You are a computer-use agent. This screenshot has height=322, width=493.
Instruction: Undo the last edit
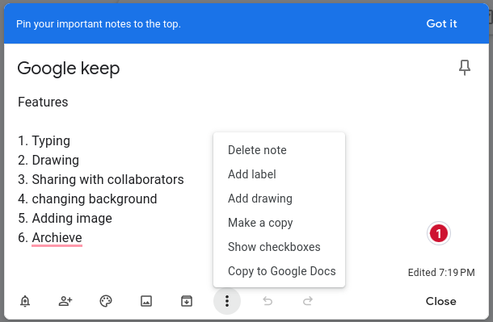pos(268,301)
